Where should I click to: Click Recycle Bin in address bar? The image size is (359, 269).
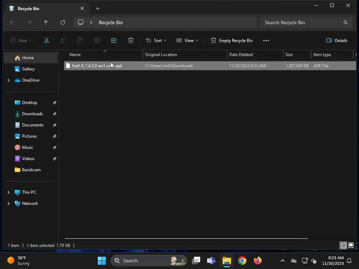coord(111,22)
